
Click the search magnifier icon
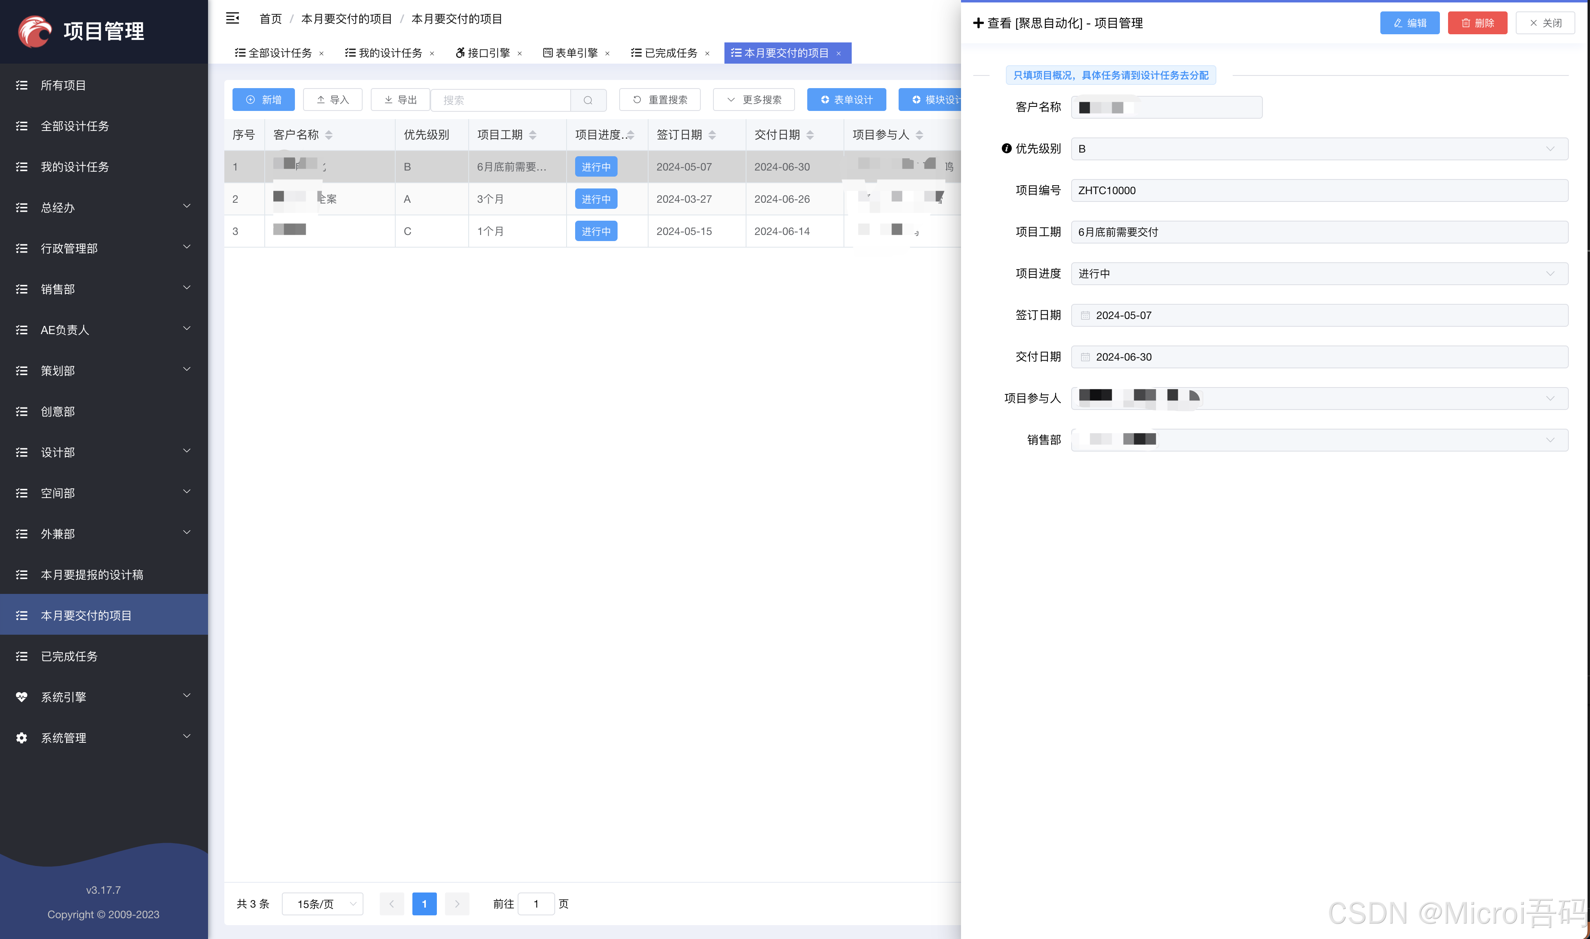point(588,100)
